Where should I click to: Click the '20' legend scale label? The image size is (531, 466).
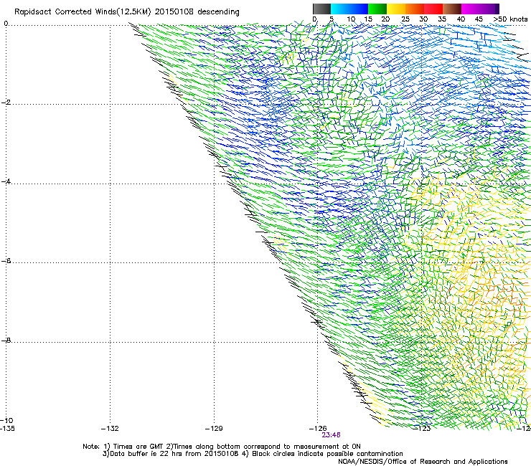point(385,19)
